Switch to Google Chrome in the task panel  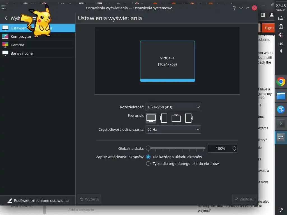click(x=281, y=81)
